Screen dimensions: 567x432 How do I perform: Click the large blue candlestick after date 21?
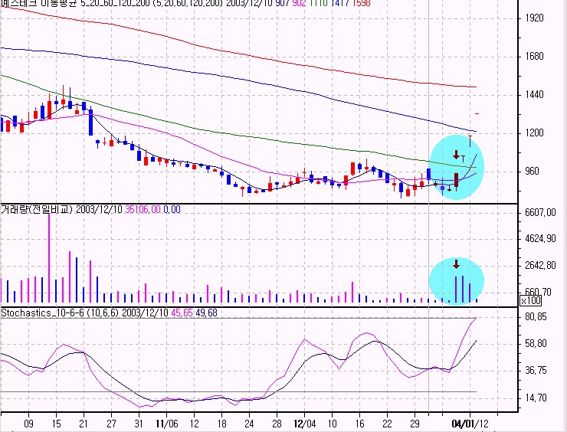90,123
